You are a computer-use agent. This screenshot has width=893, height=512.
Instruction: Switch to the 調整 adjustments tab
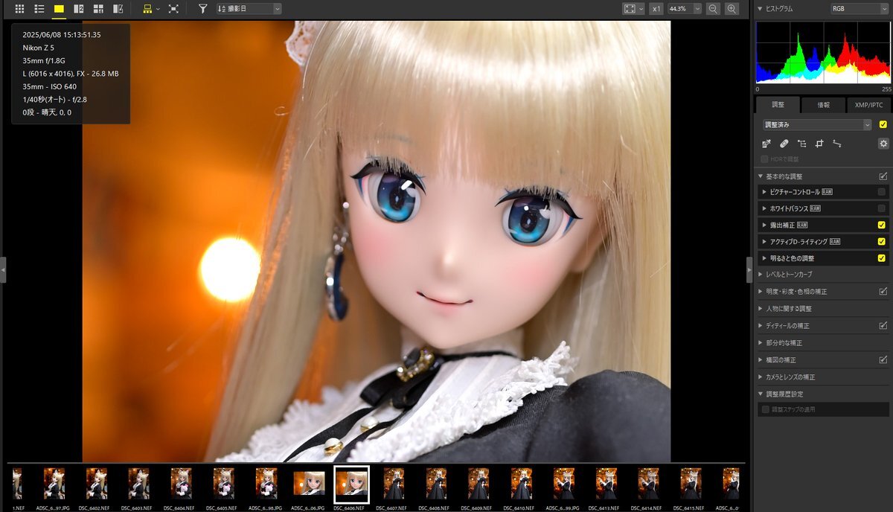click(x=778, y=105)
